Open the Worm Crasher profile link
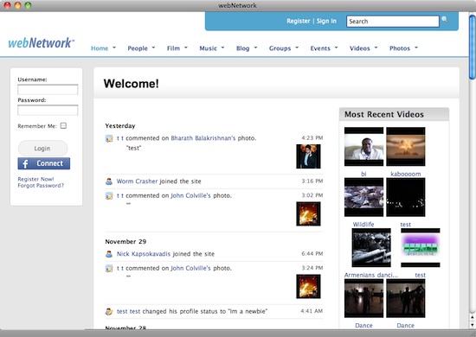Viewport: 476px width, 337px height. (x=137, y=181)
